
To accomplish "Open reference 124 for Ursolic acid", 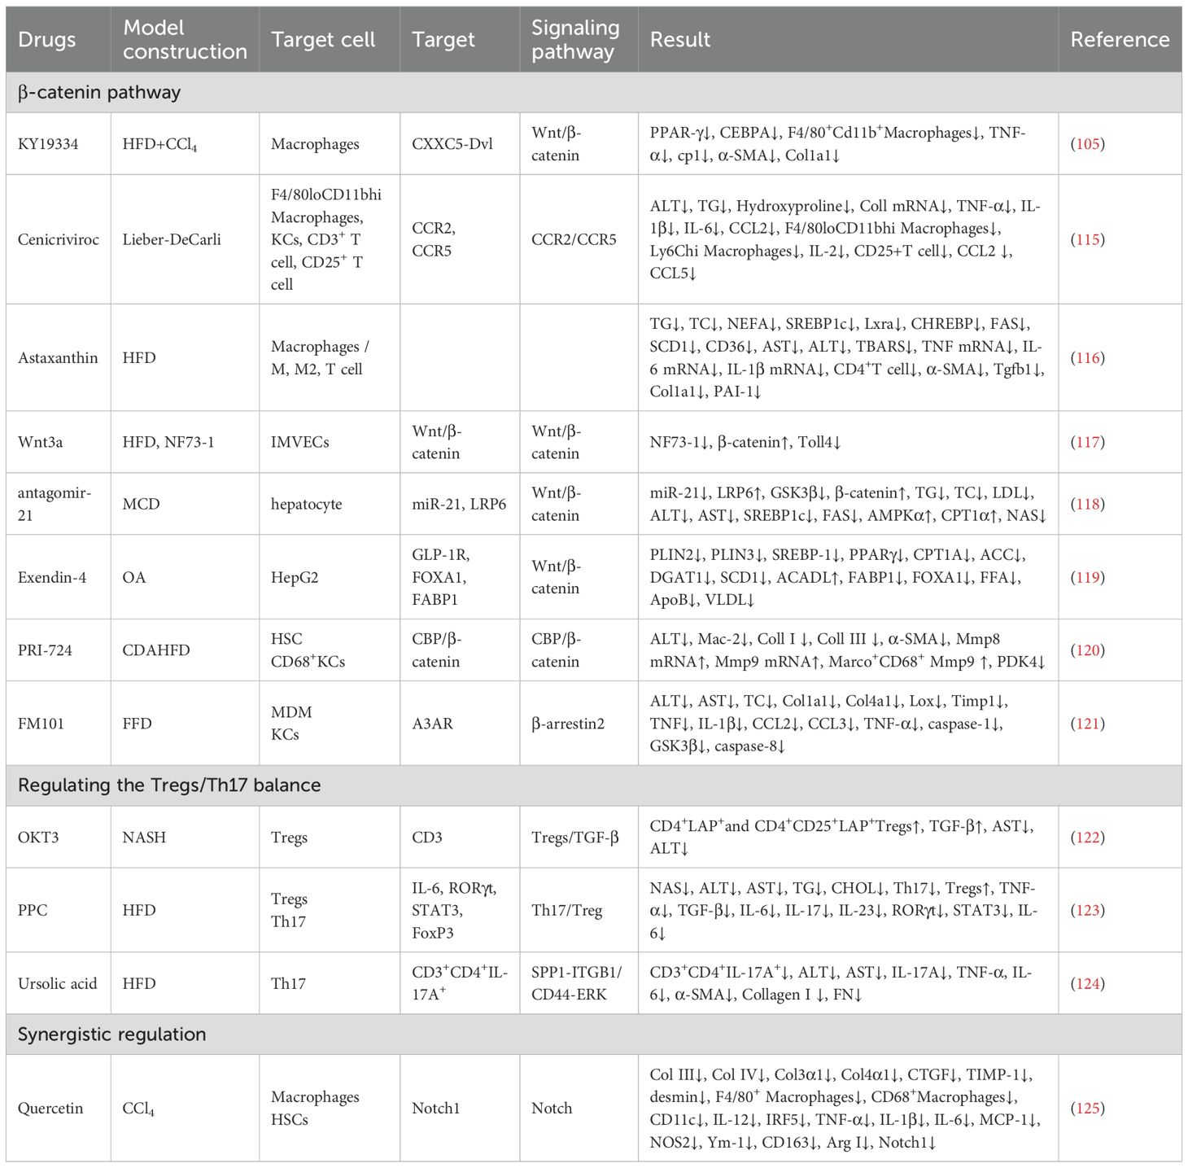I will pyautogui.click(x=1087, y=983).
